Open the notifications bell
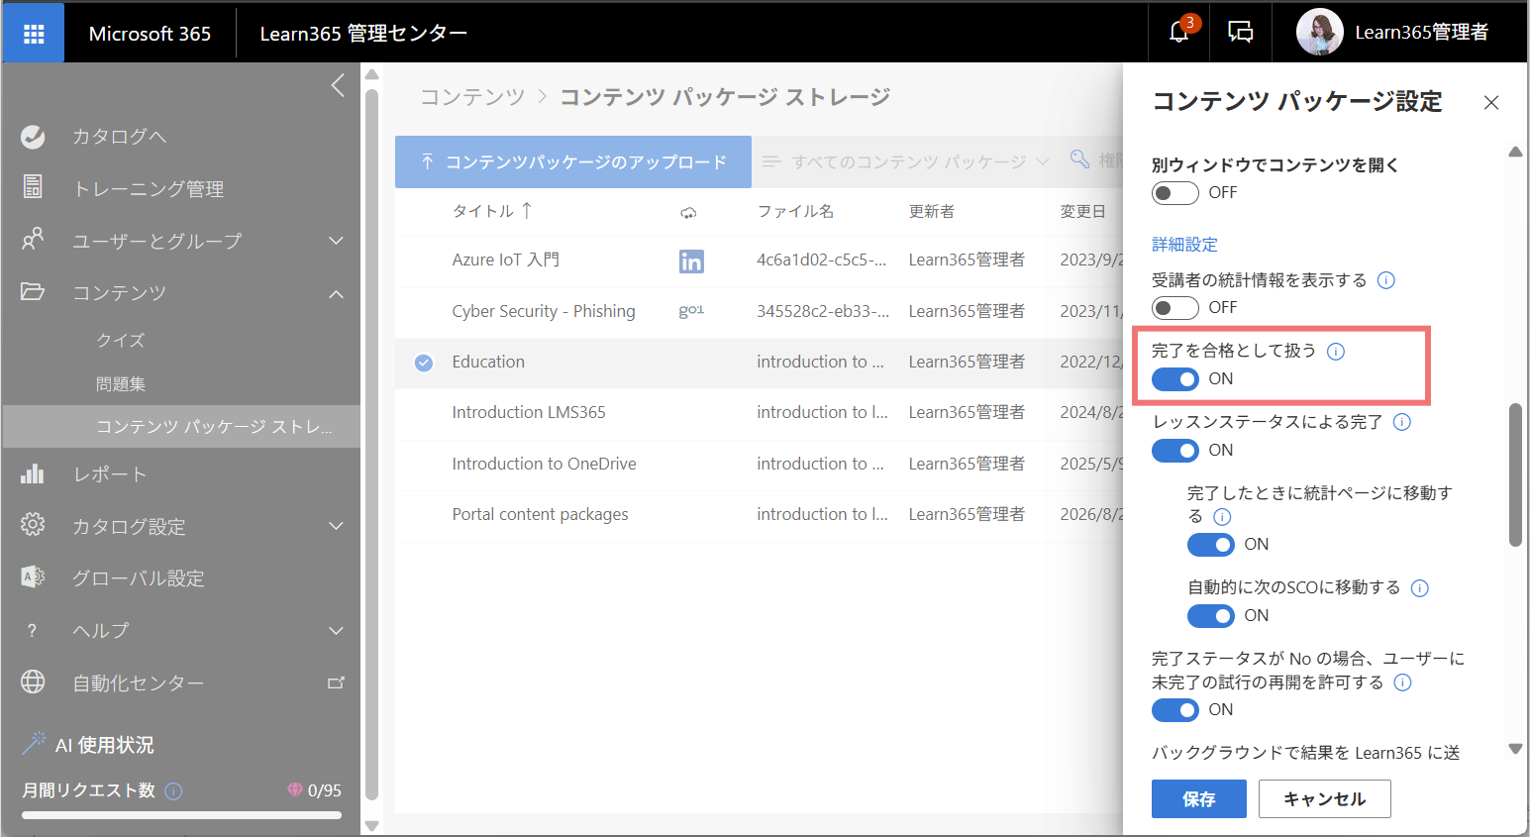Image resolution: width=1530 pixels, height=837 pixels. [x=1178, y=33]
